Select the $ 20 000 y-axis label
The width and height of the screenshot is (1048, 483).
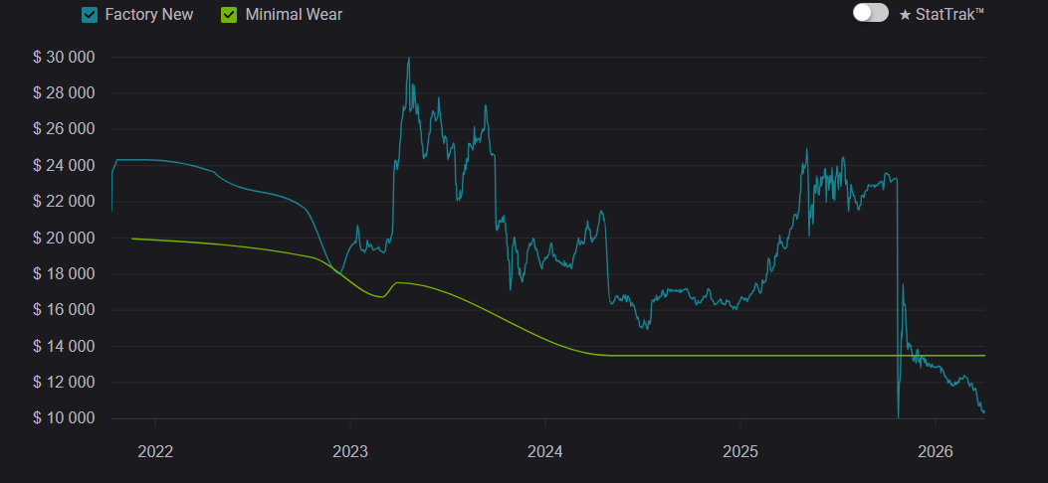pyautogui.click(x=64, y=239)
